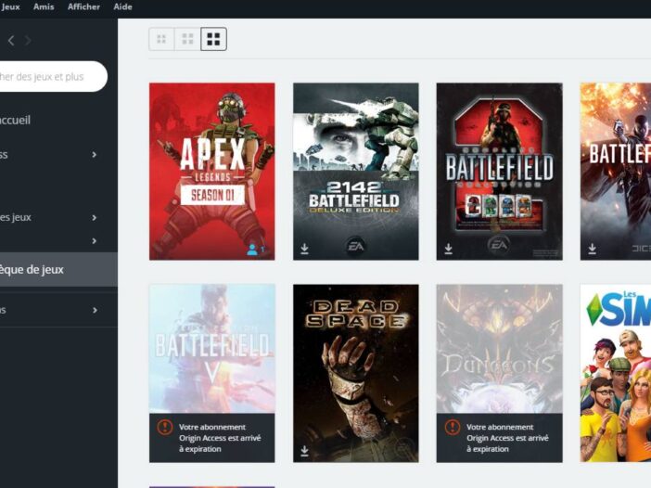Screen dimensions: 651x488
Task: Expand the first chevron below Accueil
Action: pyautogui.click(x=95, y=155)
